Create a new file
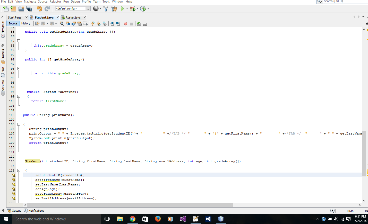This screenshot has height=224, width=368. pos(6,8)
